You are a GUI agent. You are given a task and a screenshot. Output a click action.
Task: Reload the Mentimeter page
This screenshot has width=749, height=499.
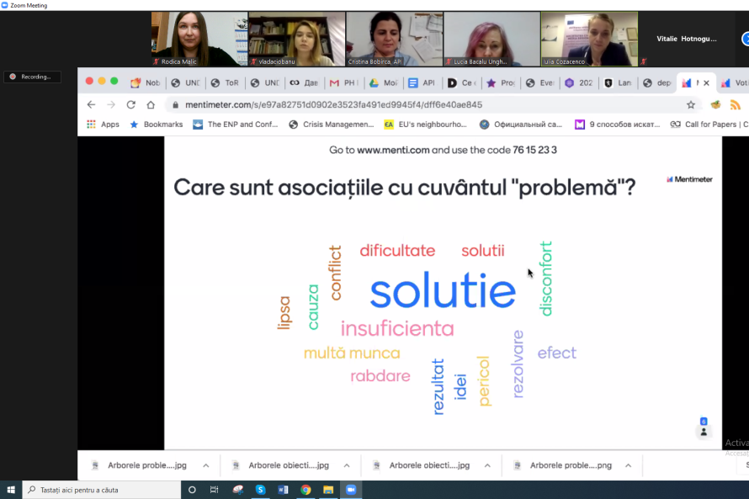(130, 105)
